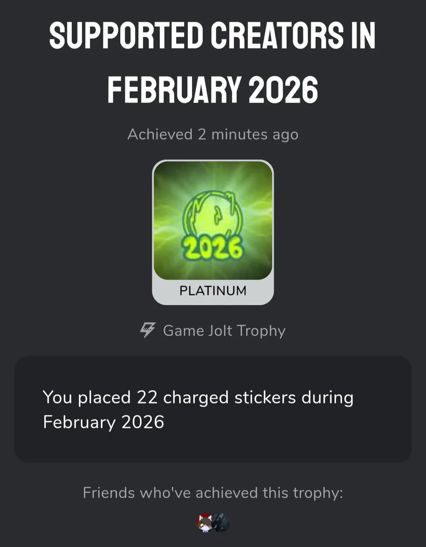Image resolution: width=426 pixels, height=547 pixels.
Task: Open the dark friend avatar
Action: point(221,523)
